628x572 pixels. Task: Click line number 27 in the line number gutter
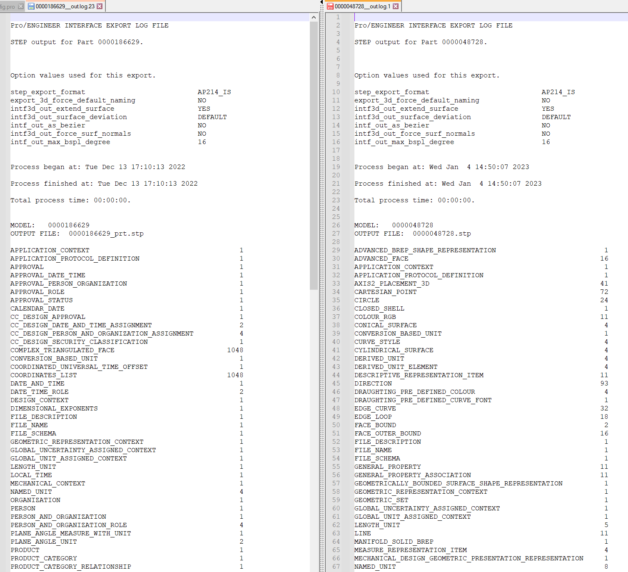[x=337, y=234]
